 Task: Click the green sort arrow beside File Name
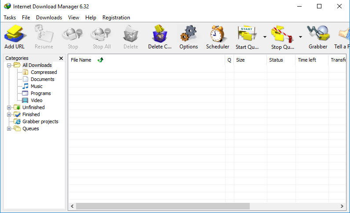click(x=100, y=60)
